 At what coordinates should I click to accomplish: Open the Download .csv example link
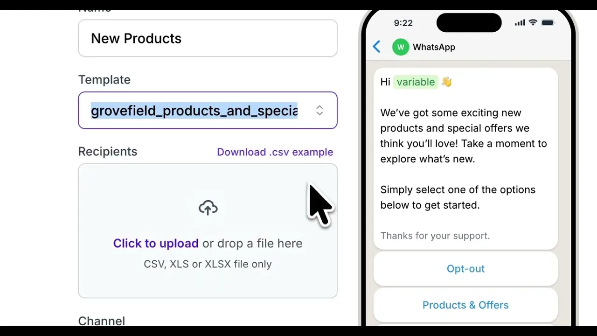tap(275, 152)
